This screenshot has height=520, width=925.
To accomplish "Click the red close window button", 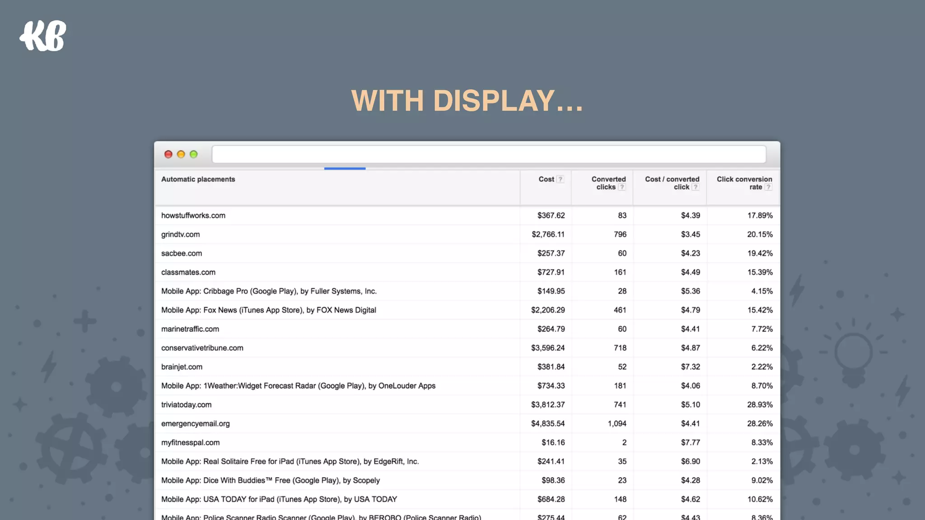I will click(168, 154).
